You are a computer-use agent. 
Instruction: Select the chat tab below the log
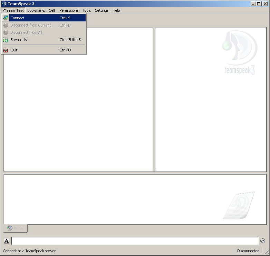(x=16, y=228)
